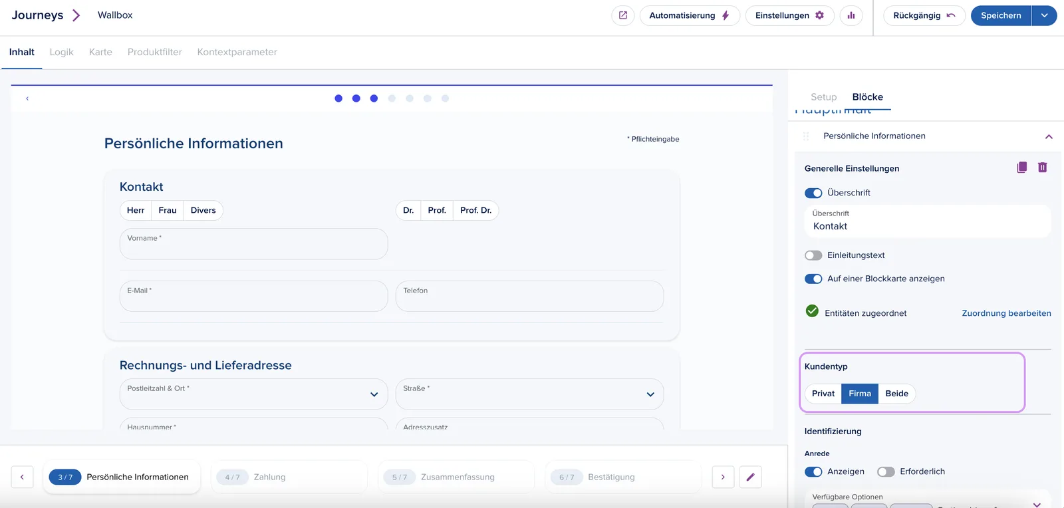
Task: Delete the block using the trash icon
Action: (1043, 168)
